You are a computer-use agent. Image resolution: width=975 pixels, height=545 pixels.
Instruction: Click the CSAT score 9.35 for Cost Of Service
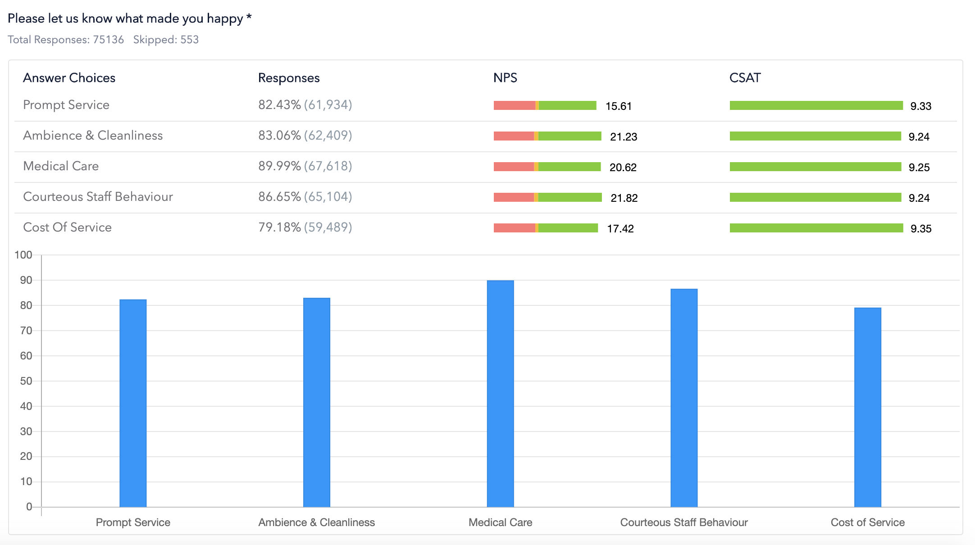pyautogui.click(x=921, y=229)
